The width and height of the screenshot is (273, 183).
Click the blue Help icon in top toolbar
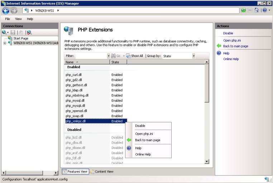click(264, 10)
